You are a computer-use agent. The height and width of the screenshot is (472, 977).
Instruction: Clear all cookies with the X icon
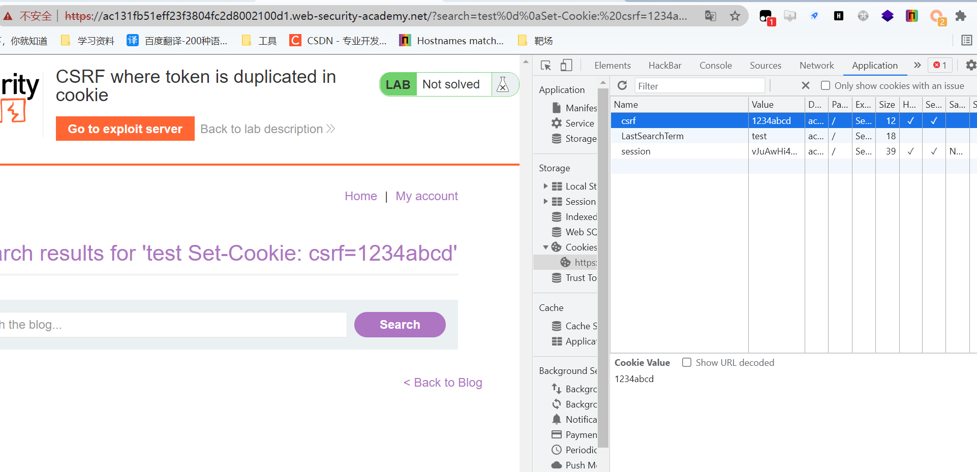(806, 85)
